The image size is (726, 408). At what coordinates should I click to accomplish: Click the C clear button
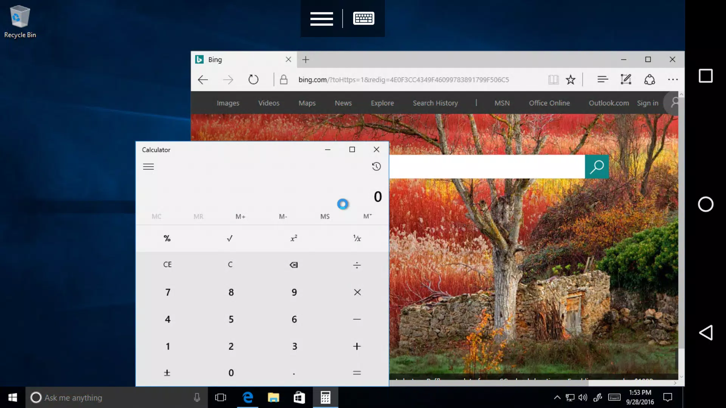pyautogui.click(x=230, y=264)
